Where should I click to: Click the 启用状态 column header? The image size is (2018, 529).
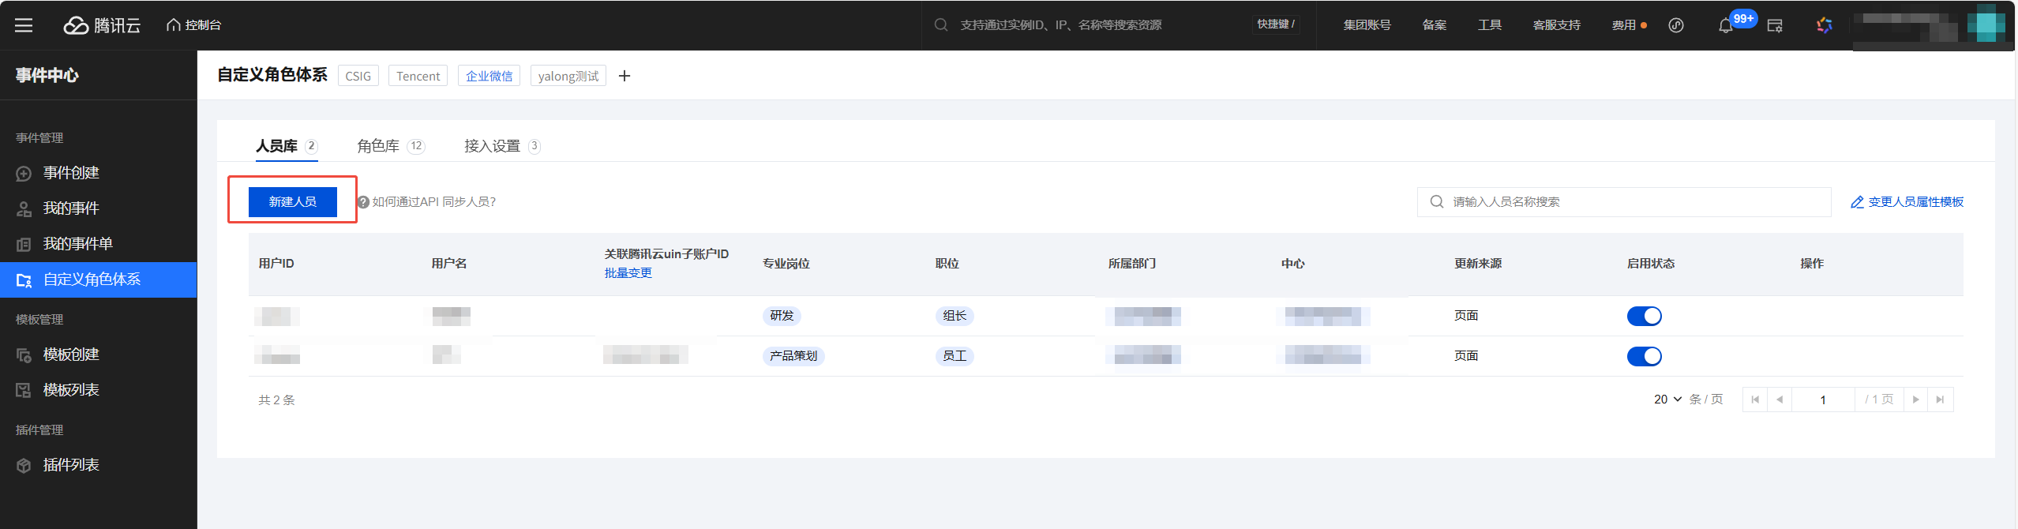(x=1651, y=264)
